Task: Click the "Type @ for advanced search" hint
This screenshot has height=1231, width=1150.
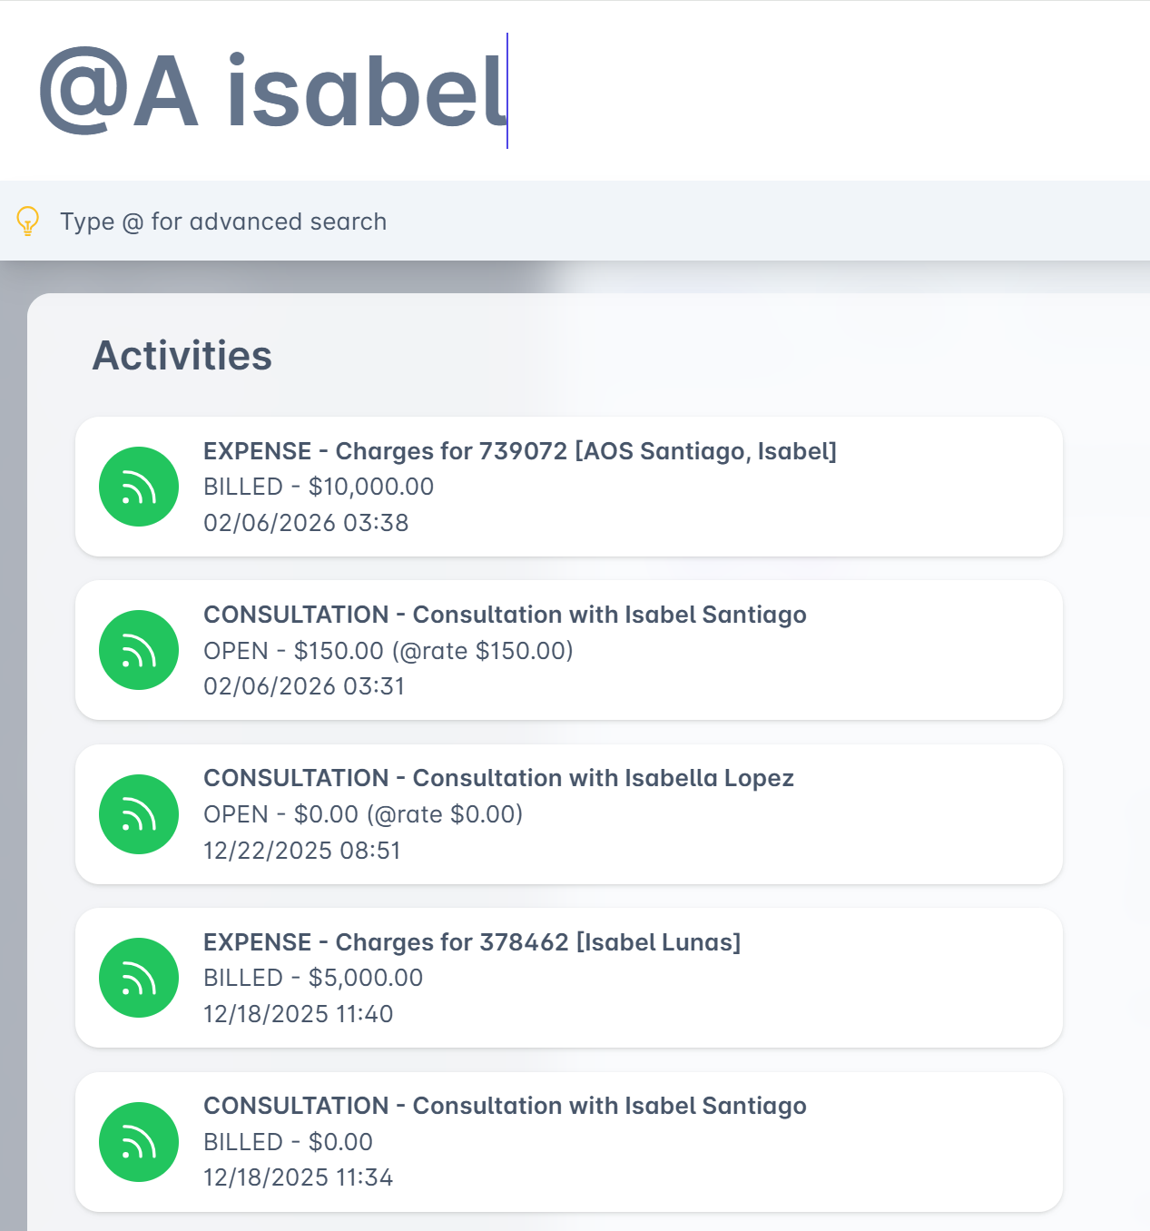Action: [223, 222]
